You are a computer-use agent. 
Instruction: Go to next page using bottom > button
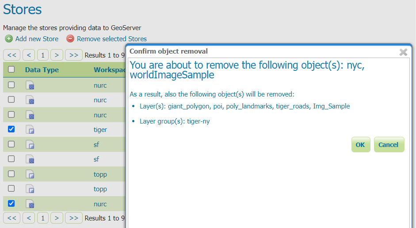point(57,218)
